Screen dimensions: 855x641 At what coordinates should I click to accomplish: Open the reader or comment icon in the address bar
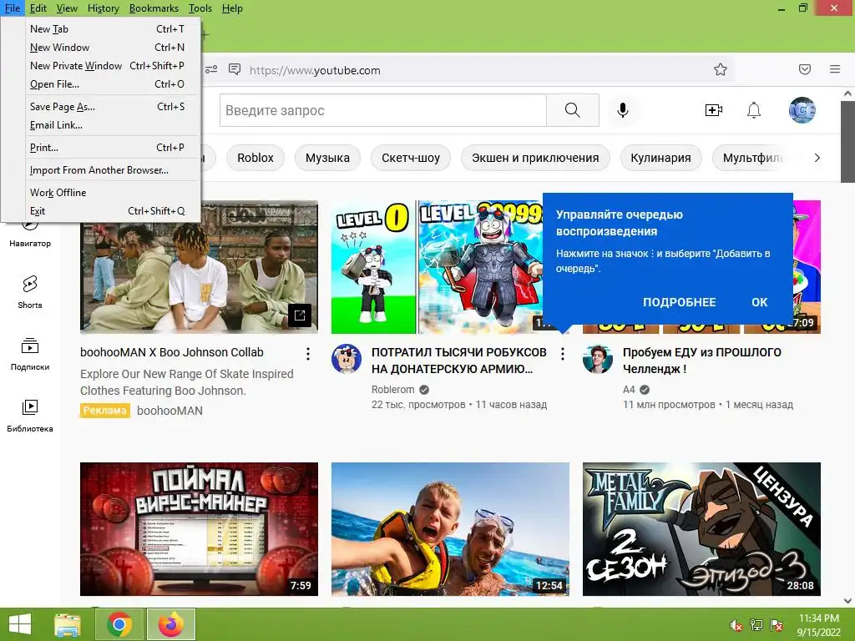point(235,69)
